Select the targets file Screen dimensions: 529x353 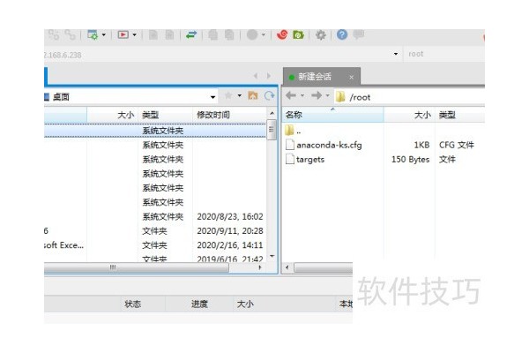click(305, 159)
